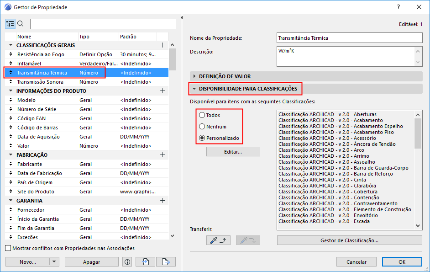The height and width of the screenshot is (272, 430).
Task: Click the export properties icon button
Action: [166, 262]
